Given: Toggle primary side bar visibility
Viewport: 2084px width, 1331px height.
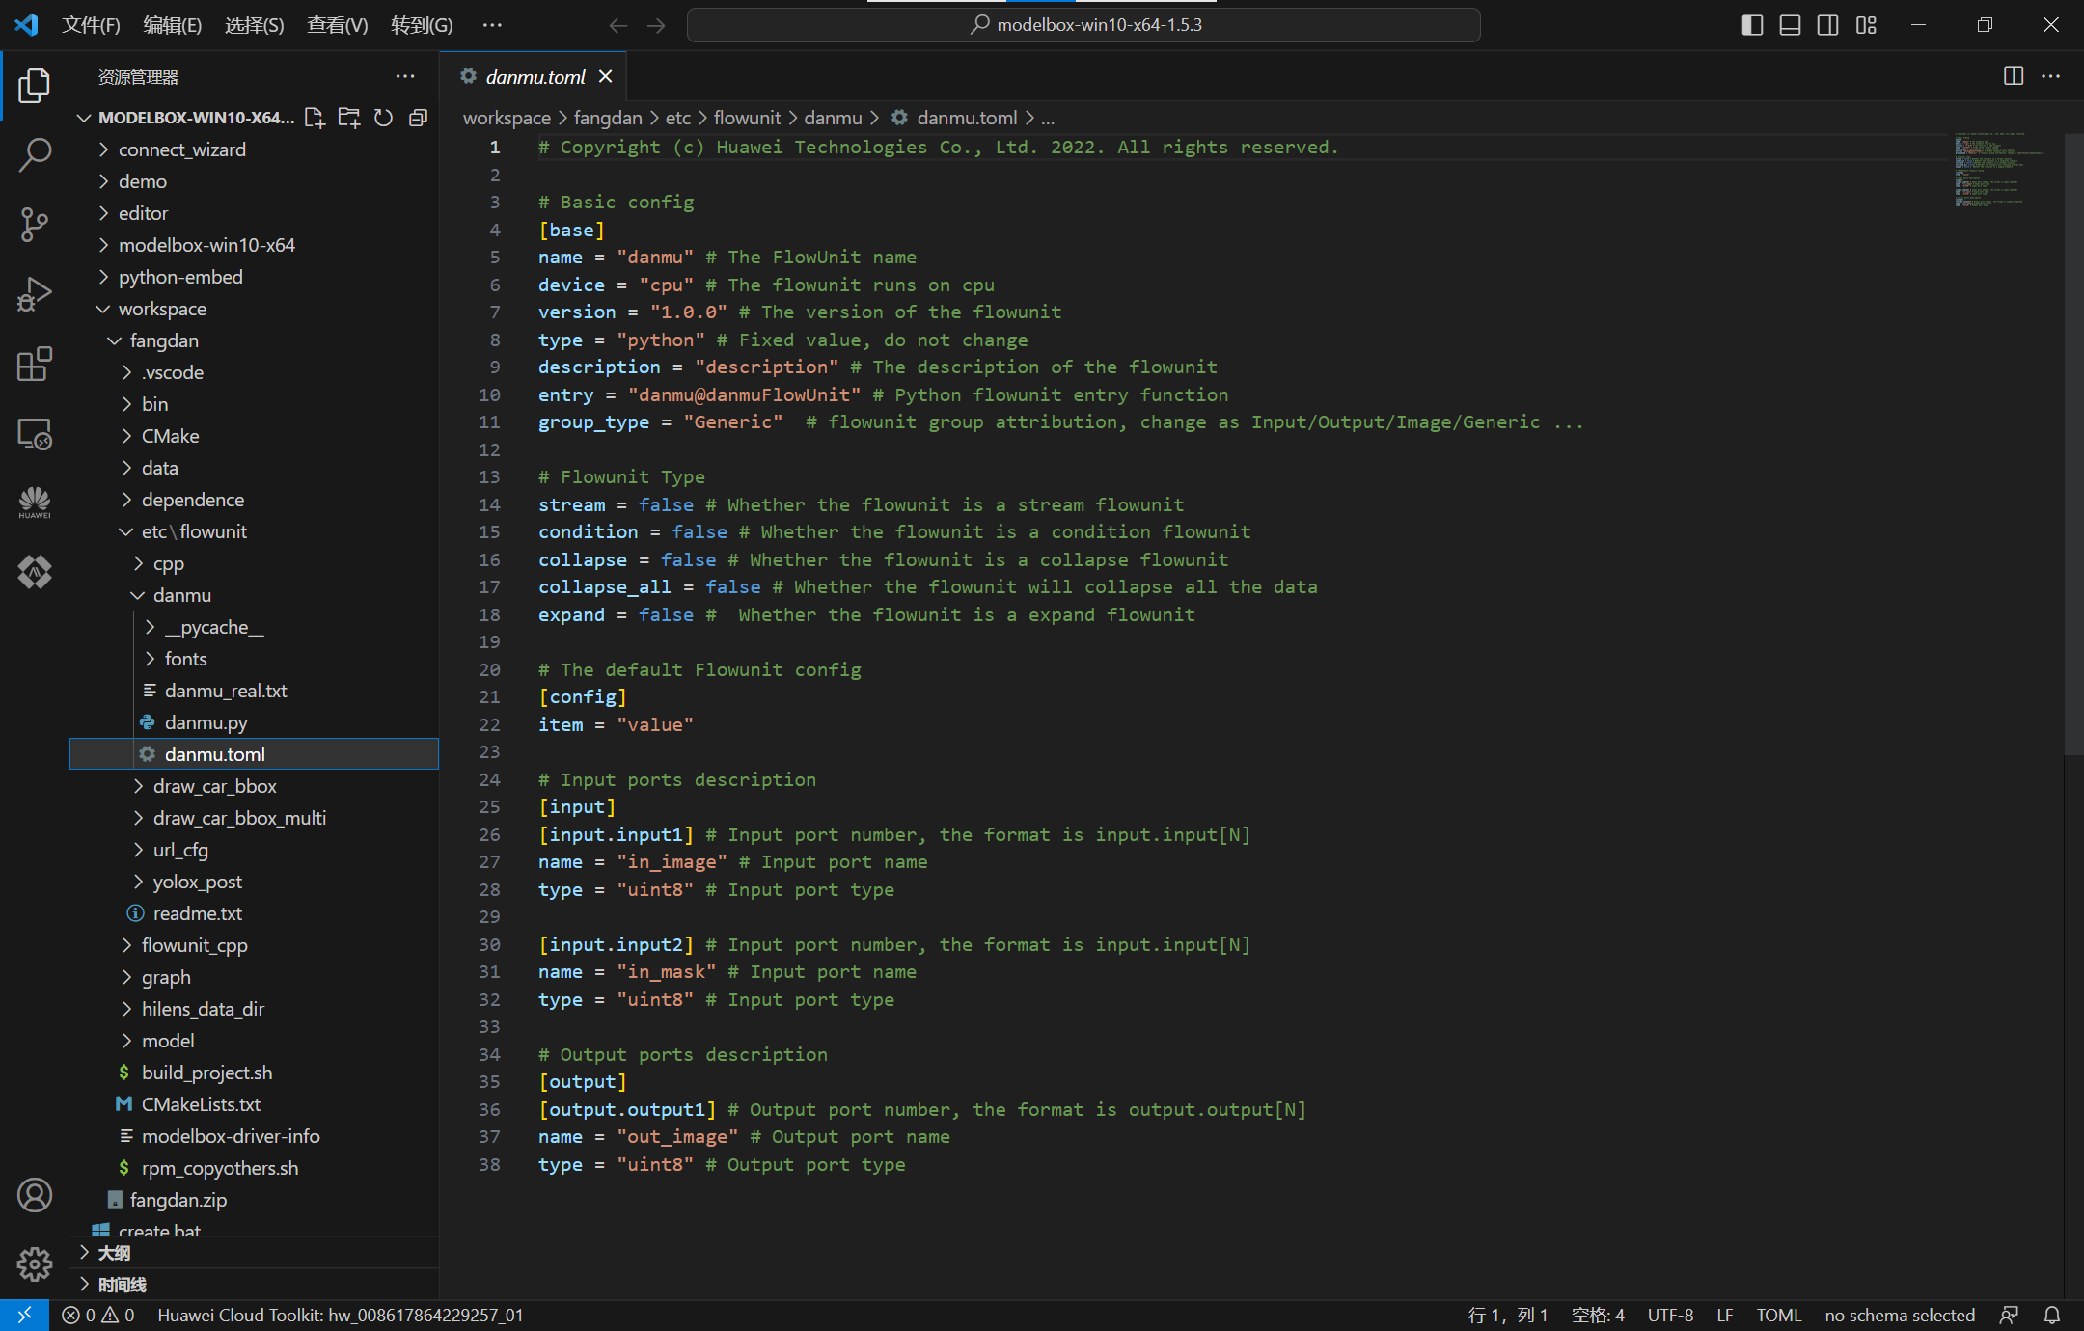Looking at the screenshot, I should 1752,25.
